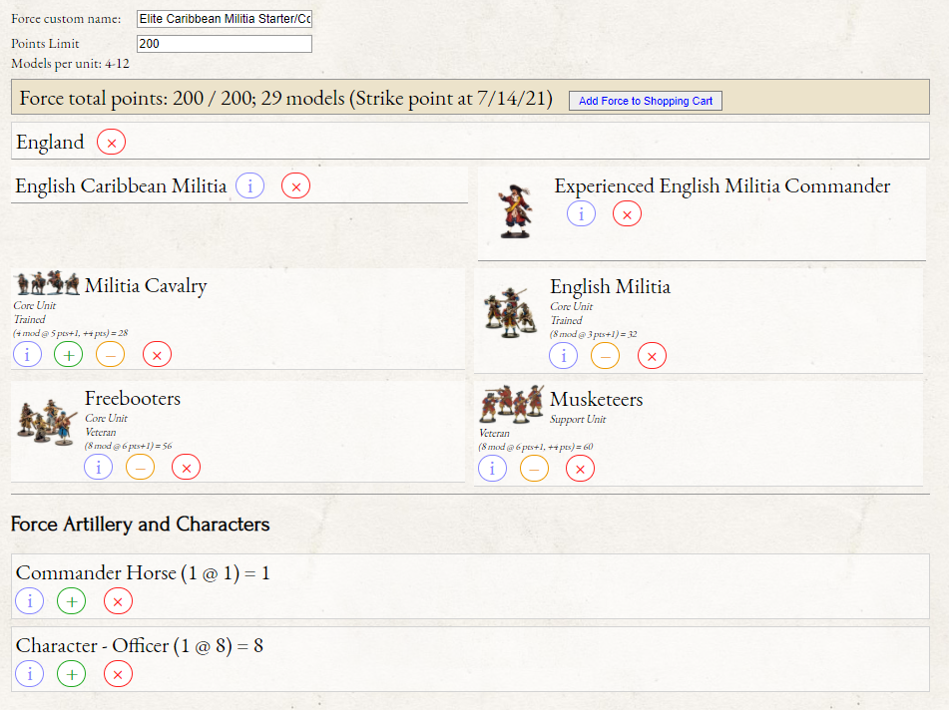Decrease Musketeers model count
Screen dimensions: 949x710
pos(534,468)
